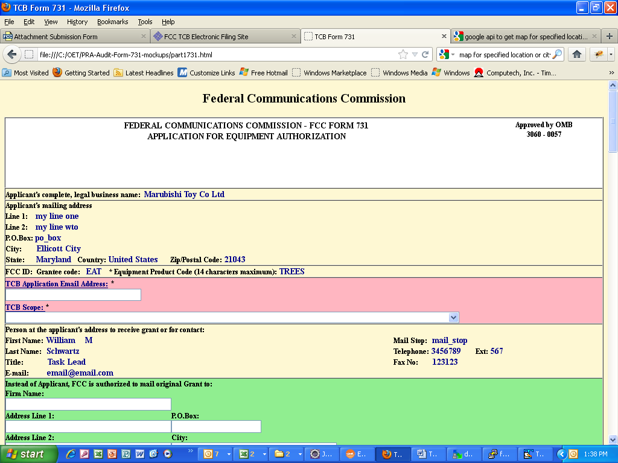618x463 pixels.
Task: Click the TCB Application Email Address link
Action: click(x=57, y=284)
